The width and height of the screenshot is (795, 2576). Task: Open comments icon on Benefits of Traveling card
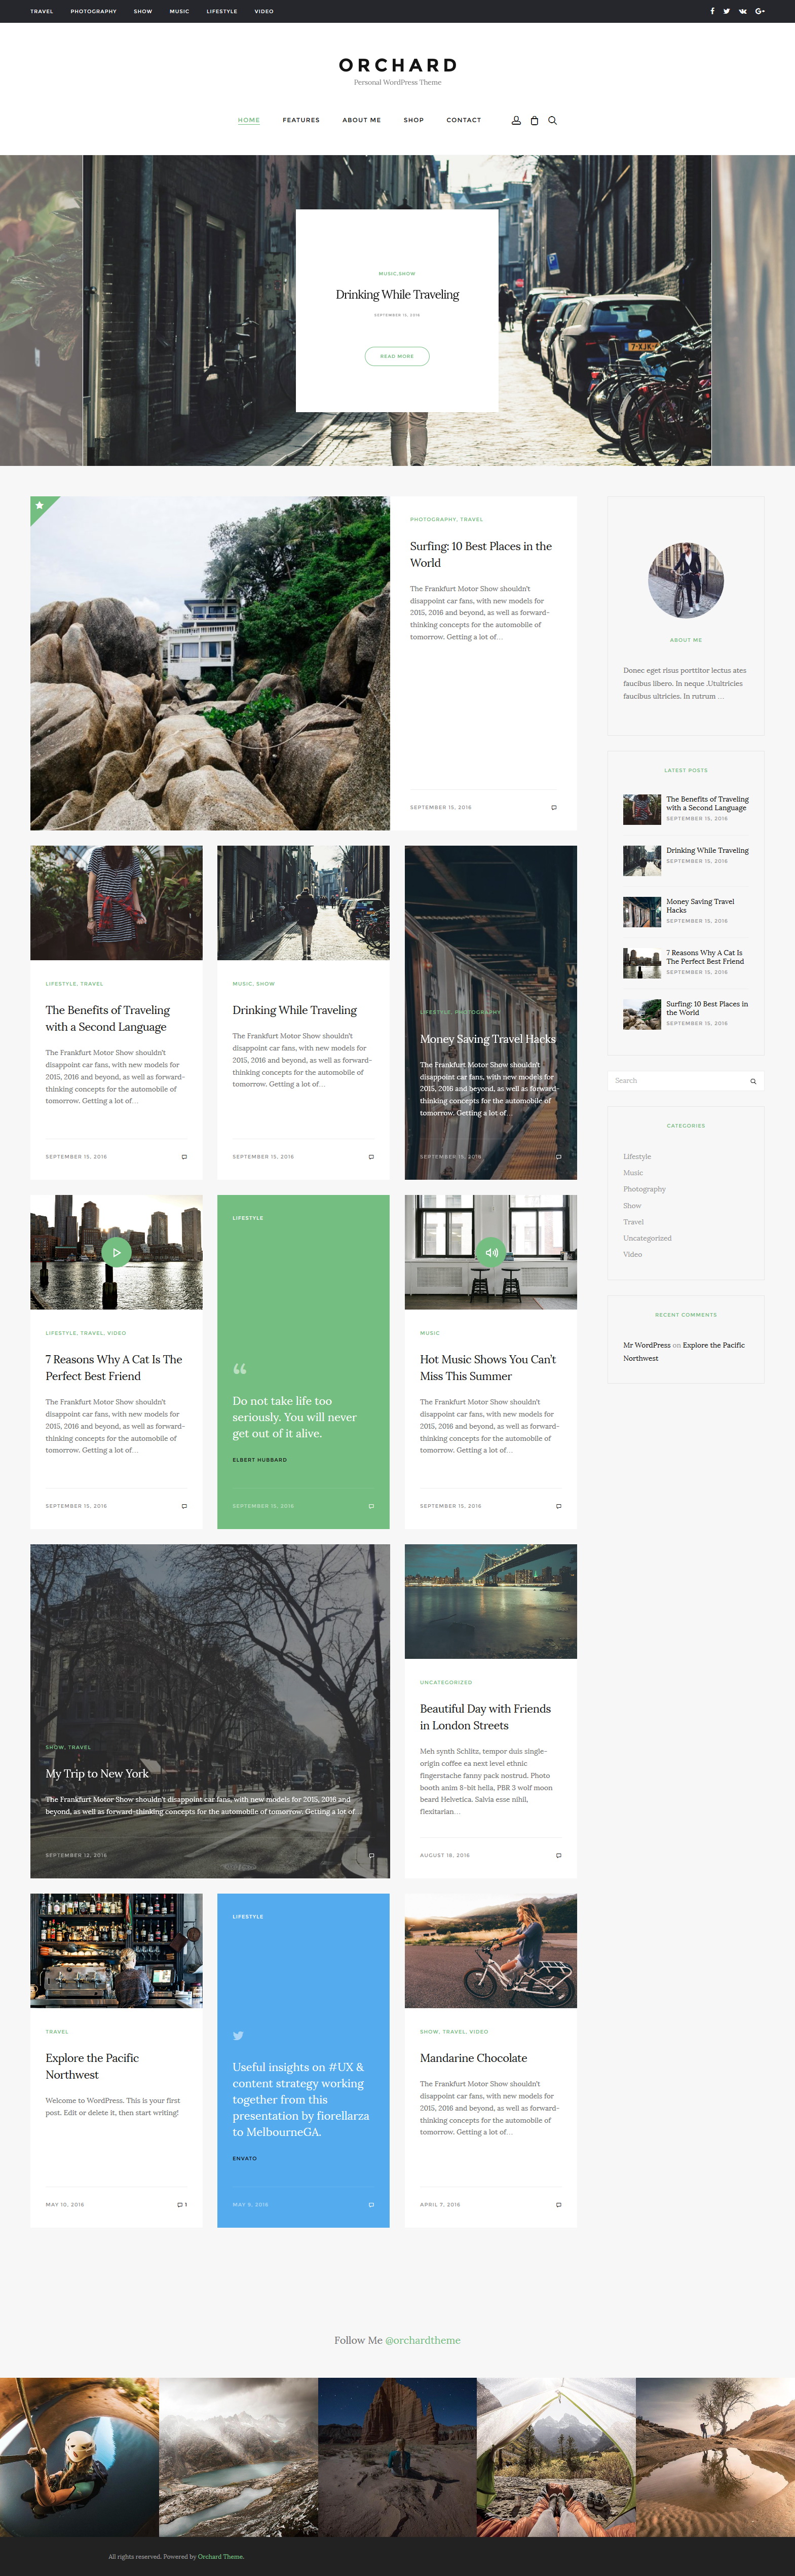coord(184,1156)
